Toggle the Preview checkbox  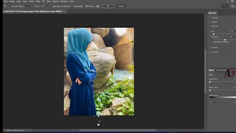[87, 6]
